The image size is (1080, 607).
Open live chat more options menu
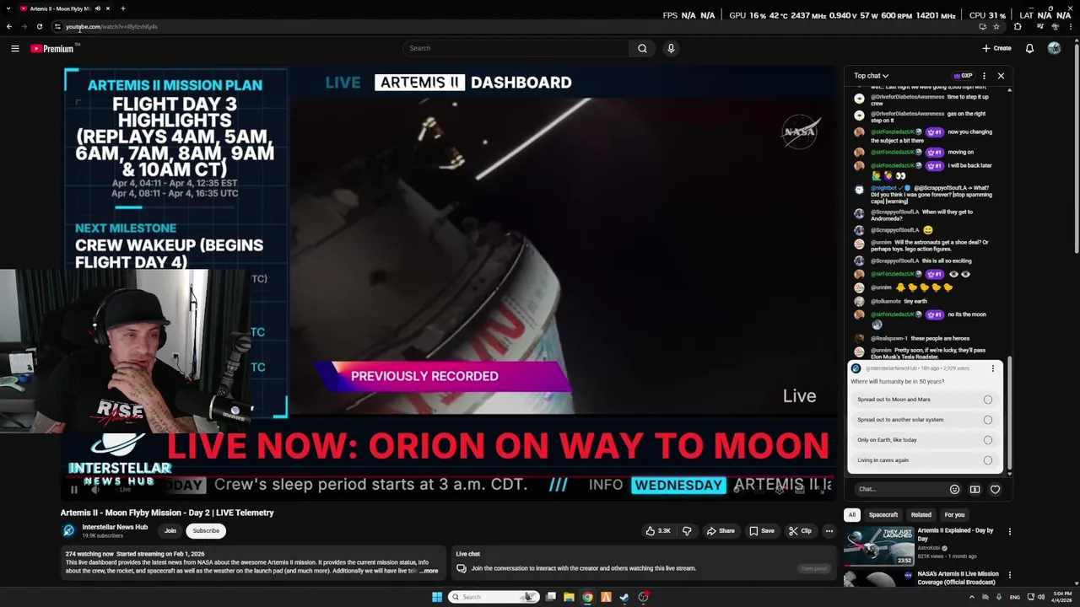[984, 76]
